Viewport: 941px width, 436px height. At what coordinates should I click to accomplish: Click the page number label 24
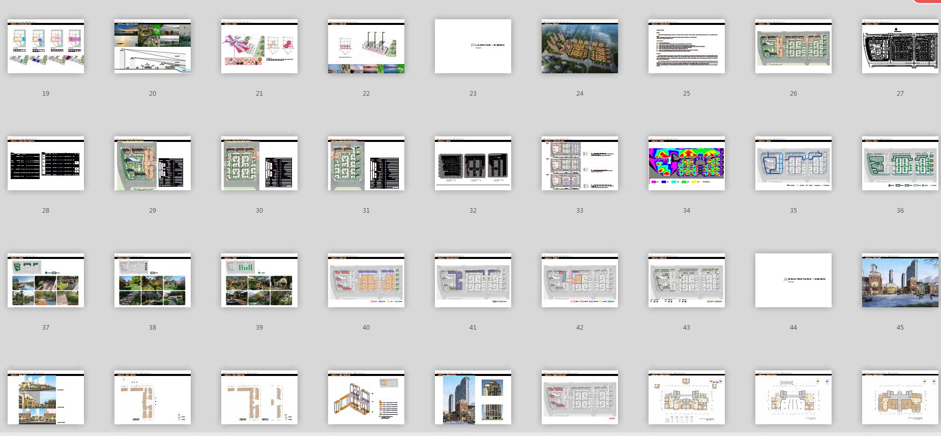coord(580,94)
